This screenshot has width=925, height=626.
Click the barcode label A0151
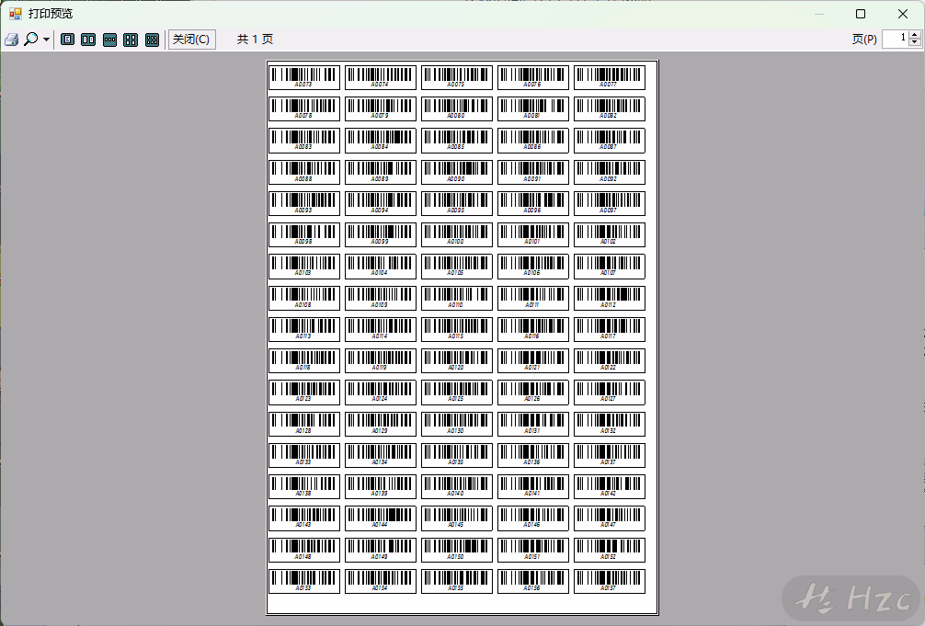tap(533, 550)
